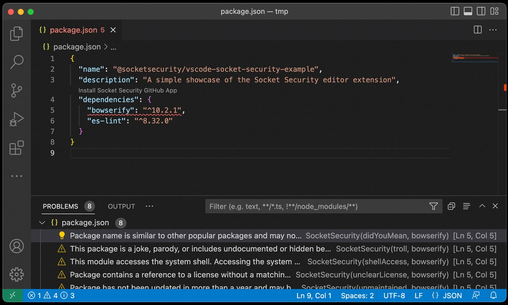Open the Search panel
Viewport: 508px width, 305px height.
(x=16, y=62)
